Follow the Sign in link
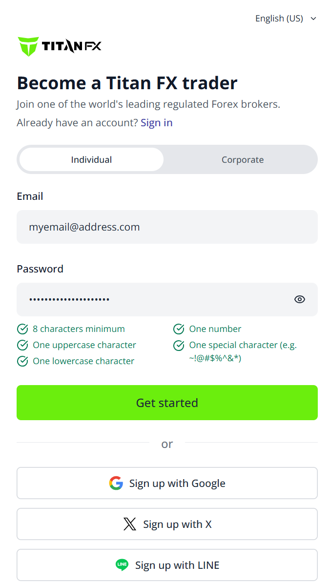330x582 pixels. [x=156, y=123]
